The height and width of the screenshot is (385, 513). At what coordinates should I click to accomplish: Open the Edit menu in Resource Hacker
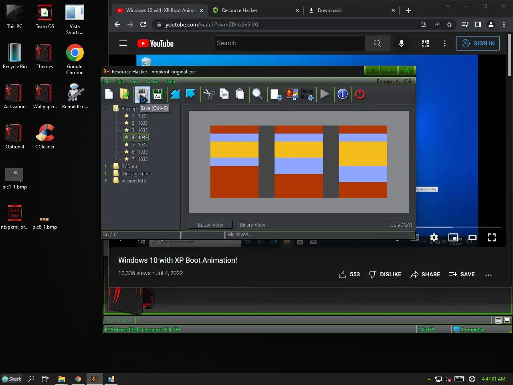(x=120, y=81)
